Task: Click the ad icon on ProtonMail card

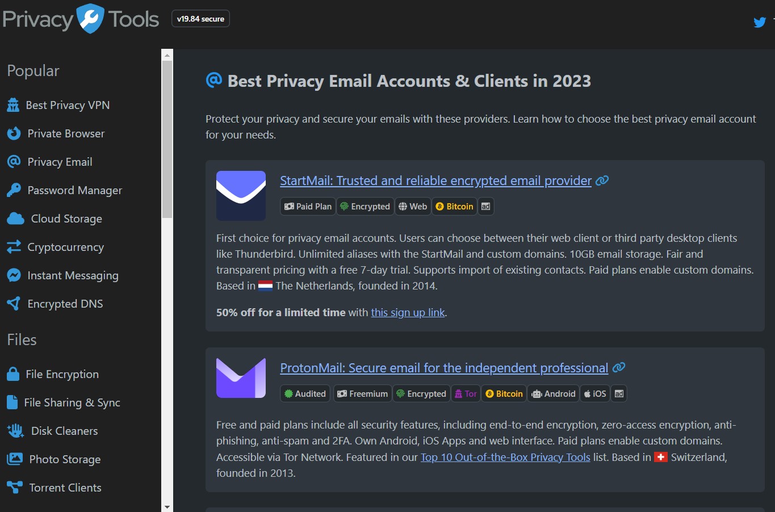Action: click(619, 394)
